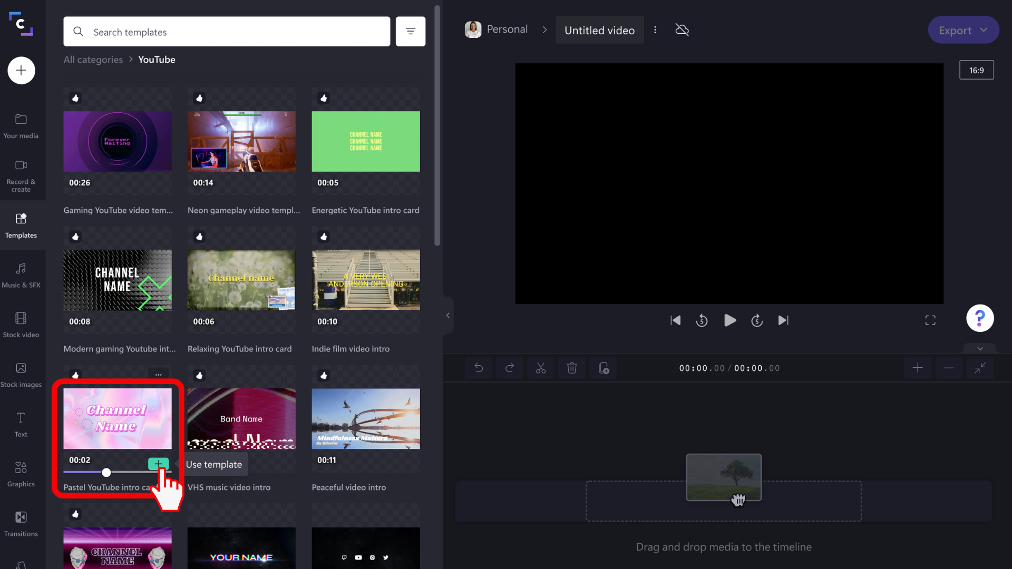This screenshot has height=569, width=1012.
Task: Select the split scissors tool
Action: [541, 368]
